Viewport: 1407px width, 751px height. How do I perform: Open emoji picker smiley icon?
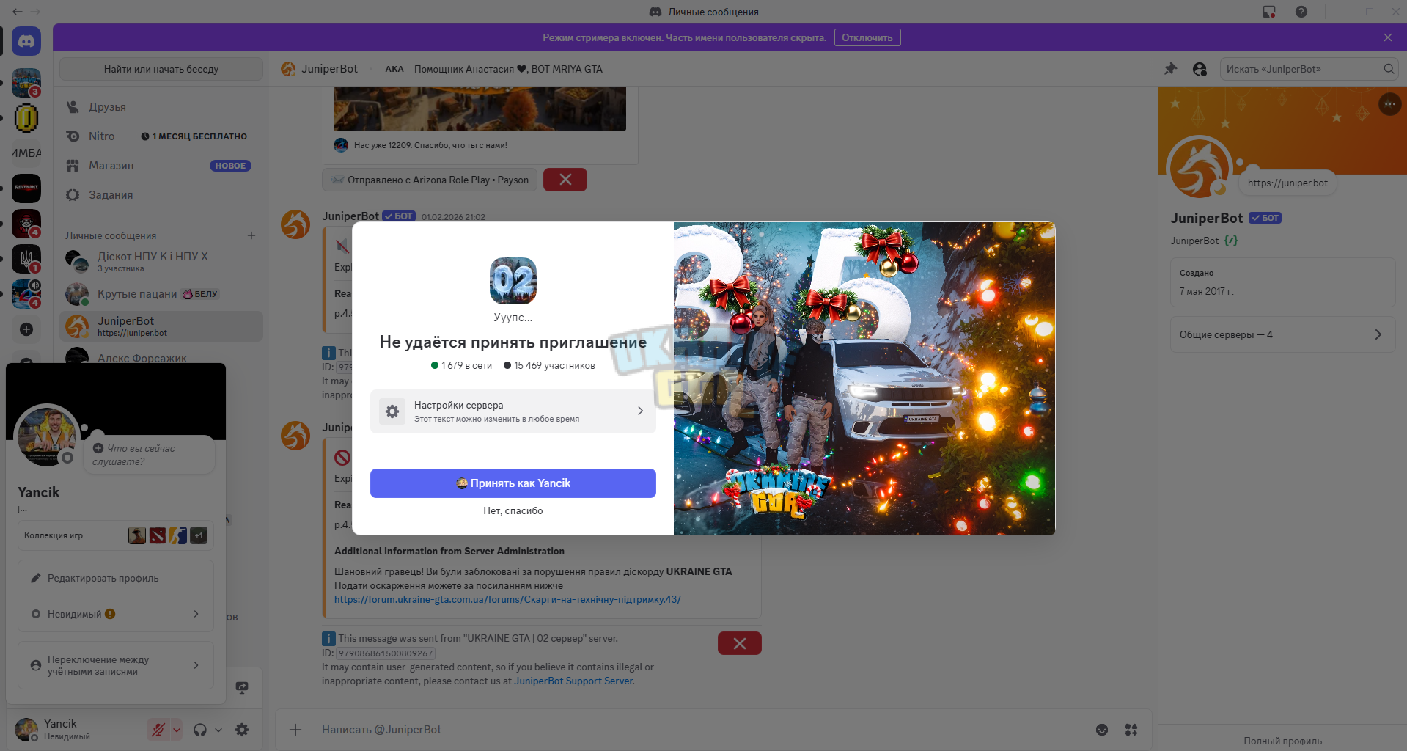pos(1102,730)
